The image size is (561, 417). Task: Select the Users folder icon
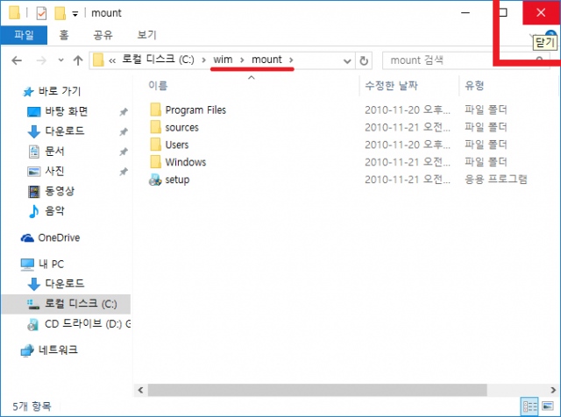coord(155,145)
